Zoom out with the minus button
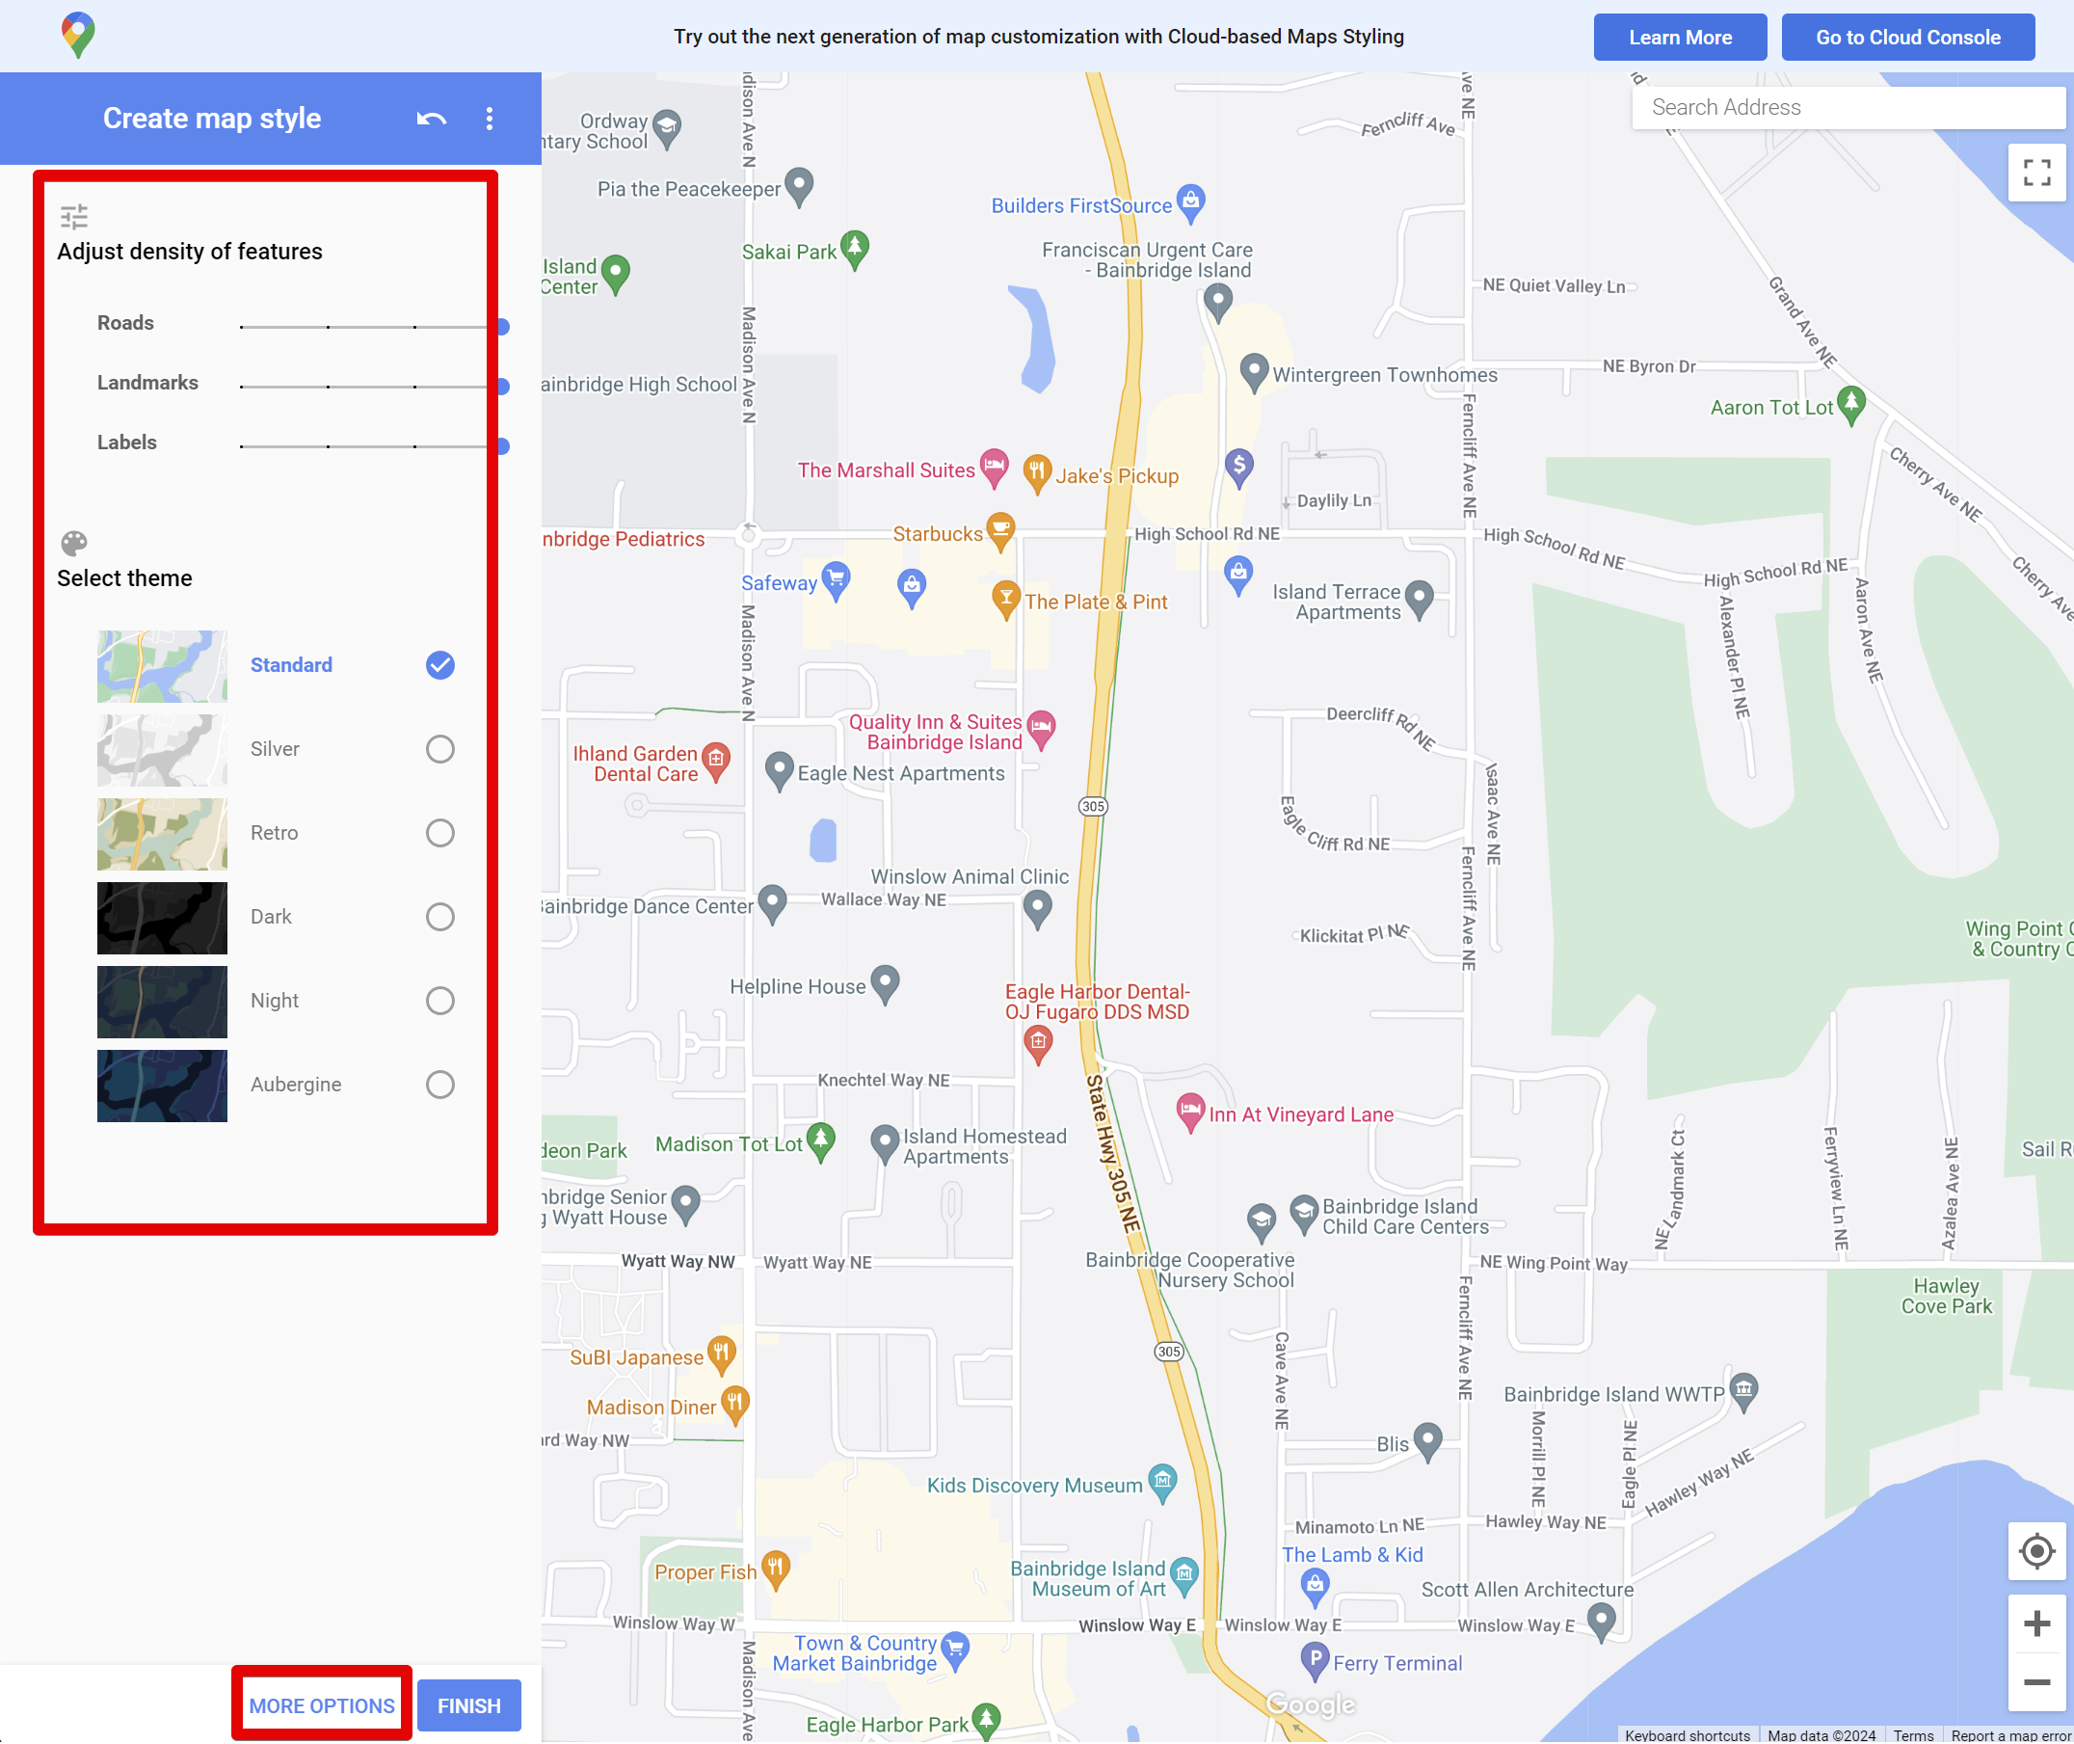2074x1744 pixels. coord(2036,1682)
